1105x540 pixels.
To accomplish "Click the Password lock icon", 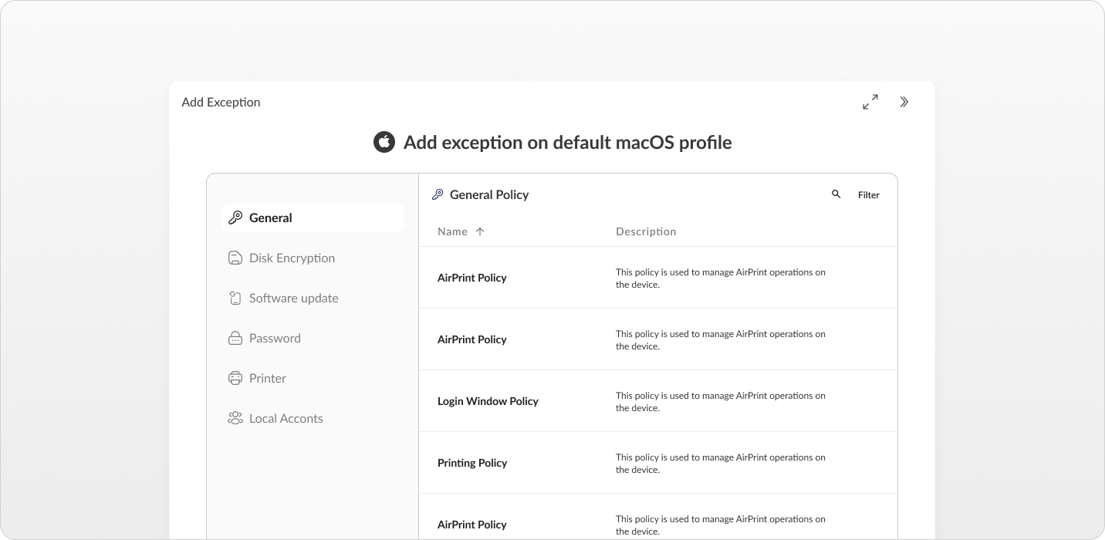I will tap(235, 338).
